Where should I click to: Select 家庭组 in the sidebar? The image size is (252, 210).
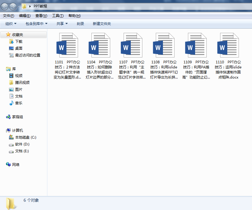click(18, 117)
